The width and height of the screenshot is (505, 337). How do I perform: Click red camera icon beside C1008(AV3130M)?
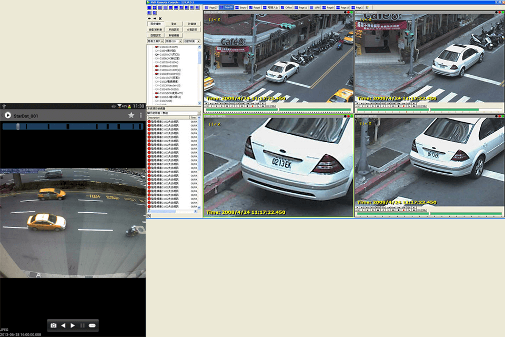click(x=157, y=66)
